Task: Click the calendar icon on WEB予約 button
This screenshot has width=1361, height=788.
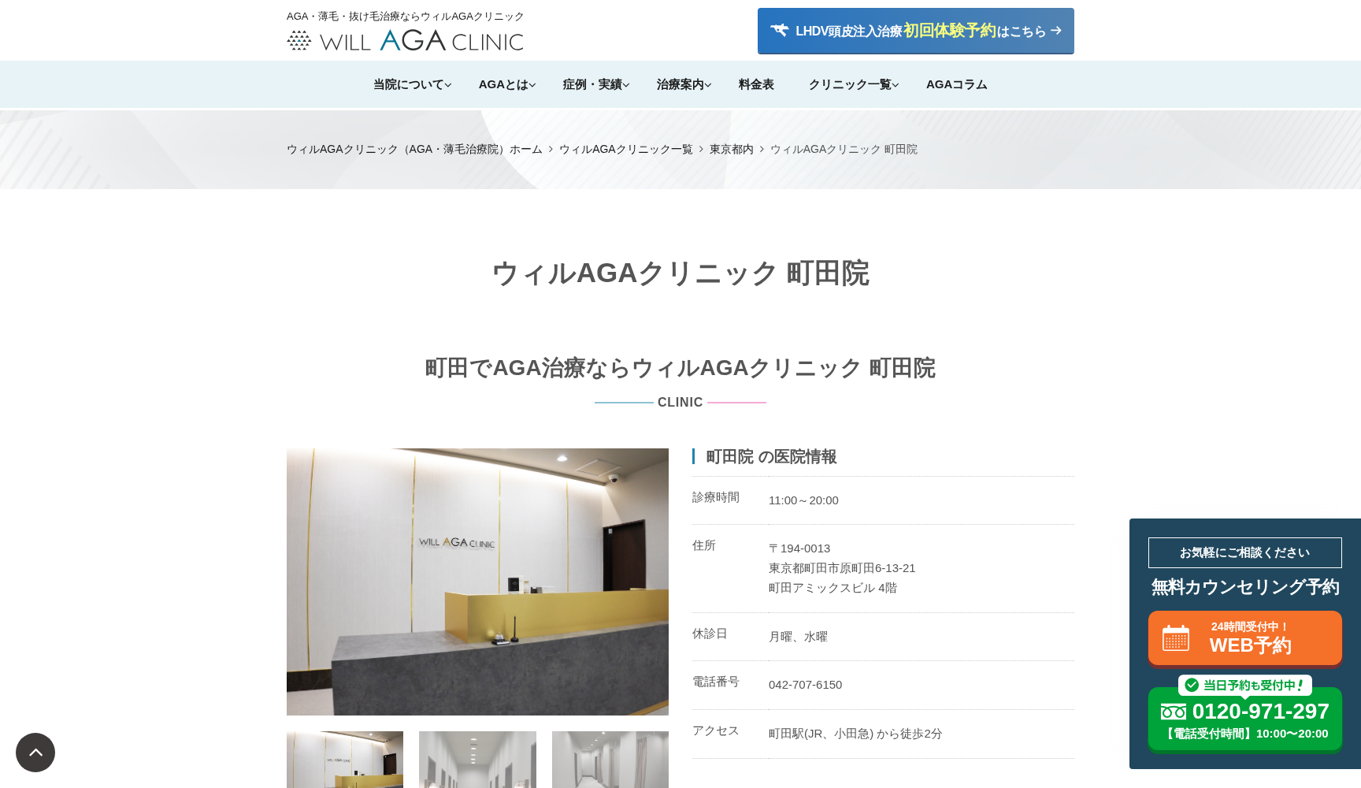Action: (x=1177, y=637)
